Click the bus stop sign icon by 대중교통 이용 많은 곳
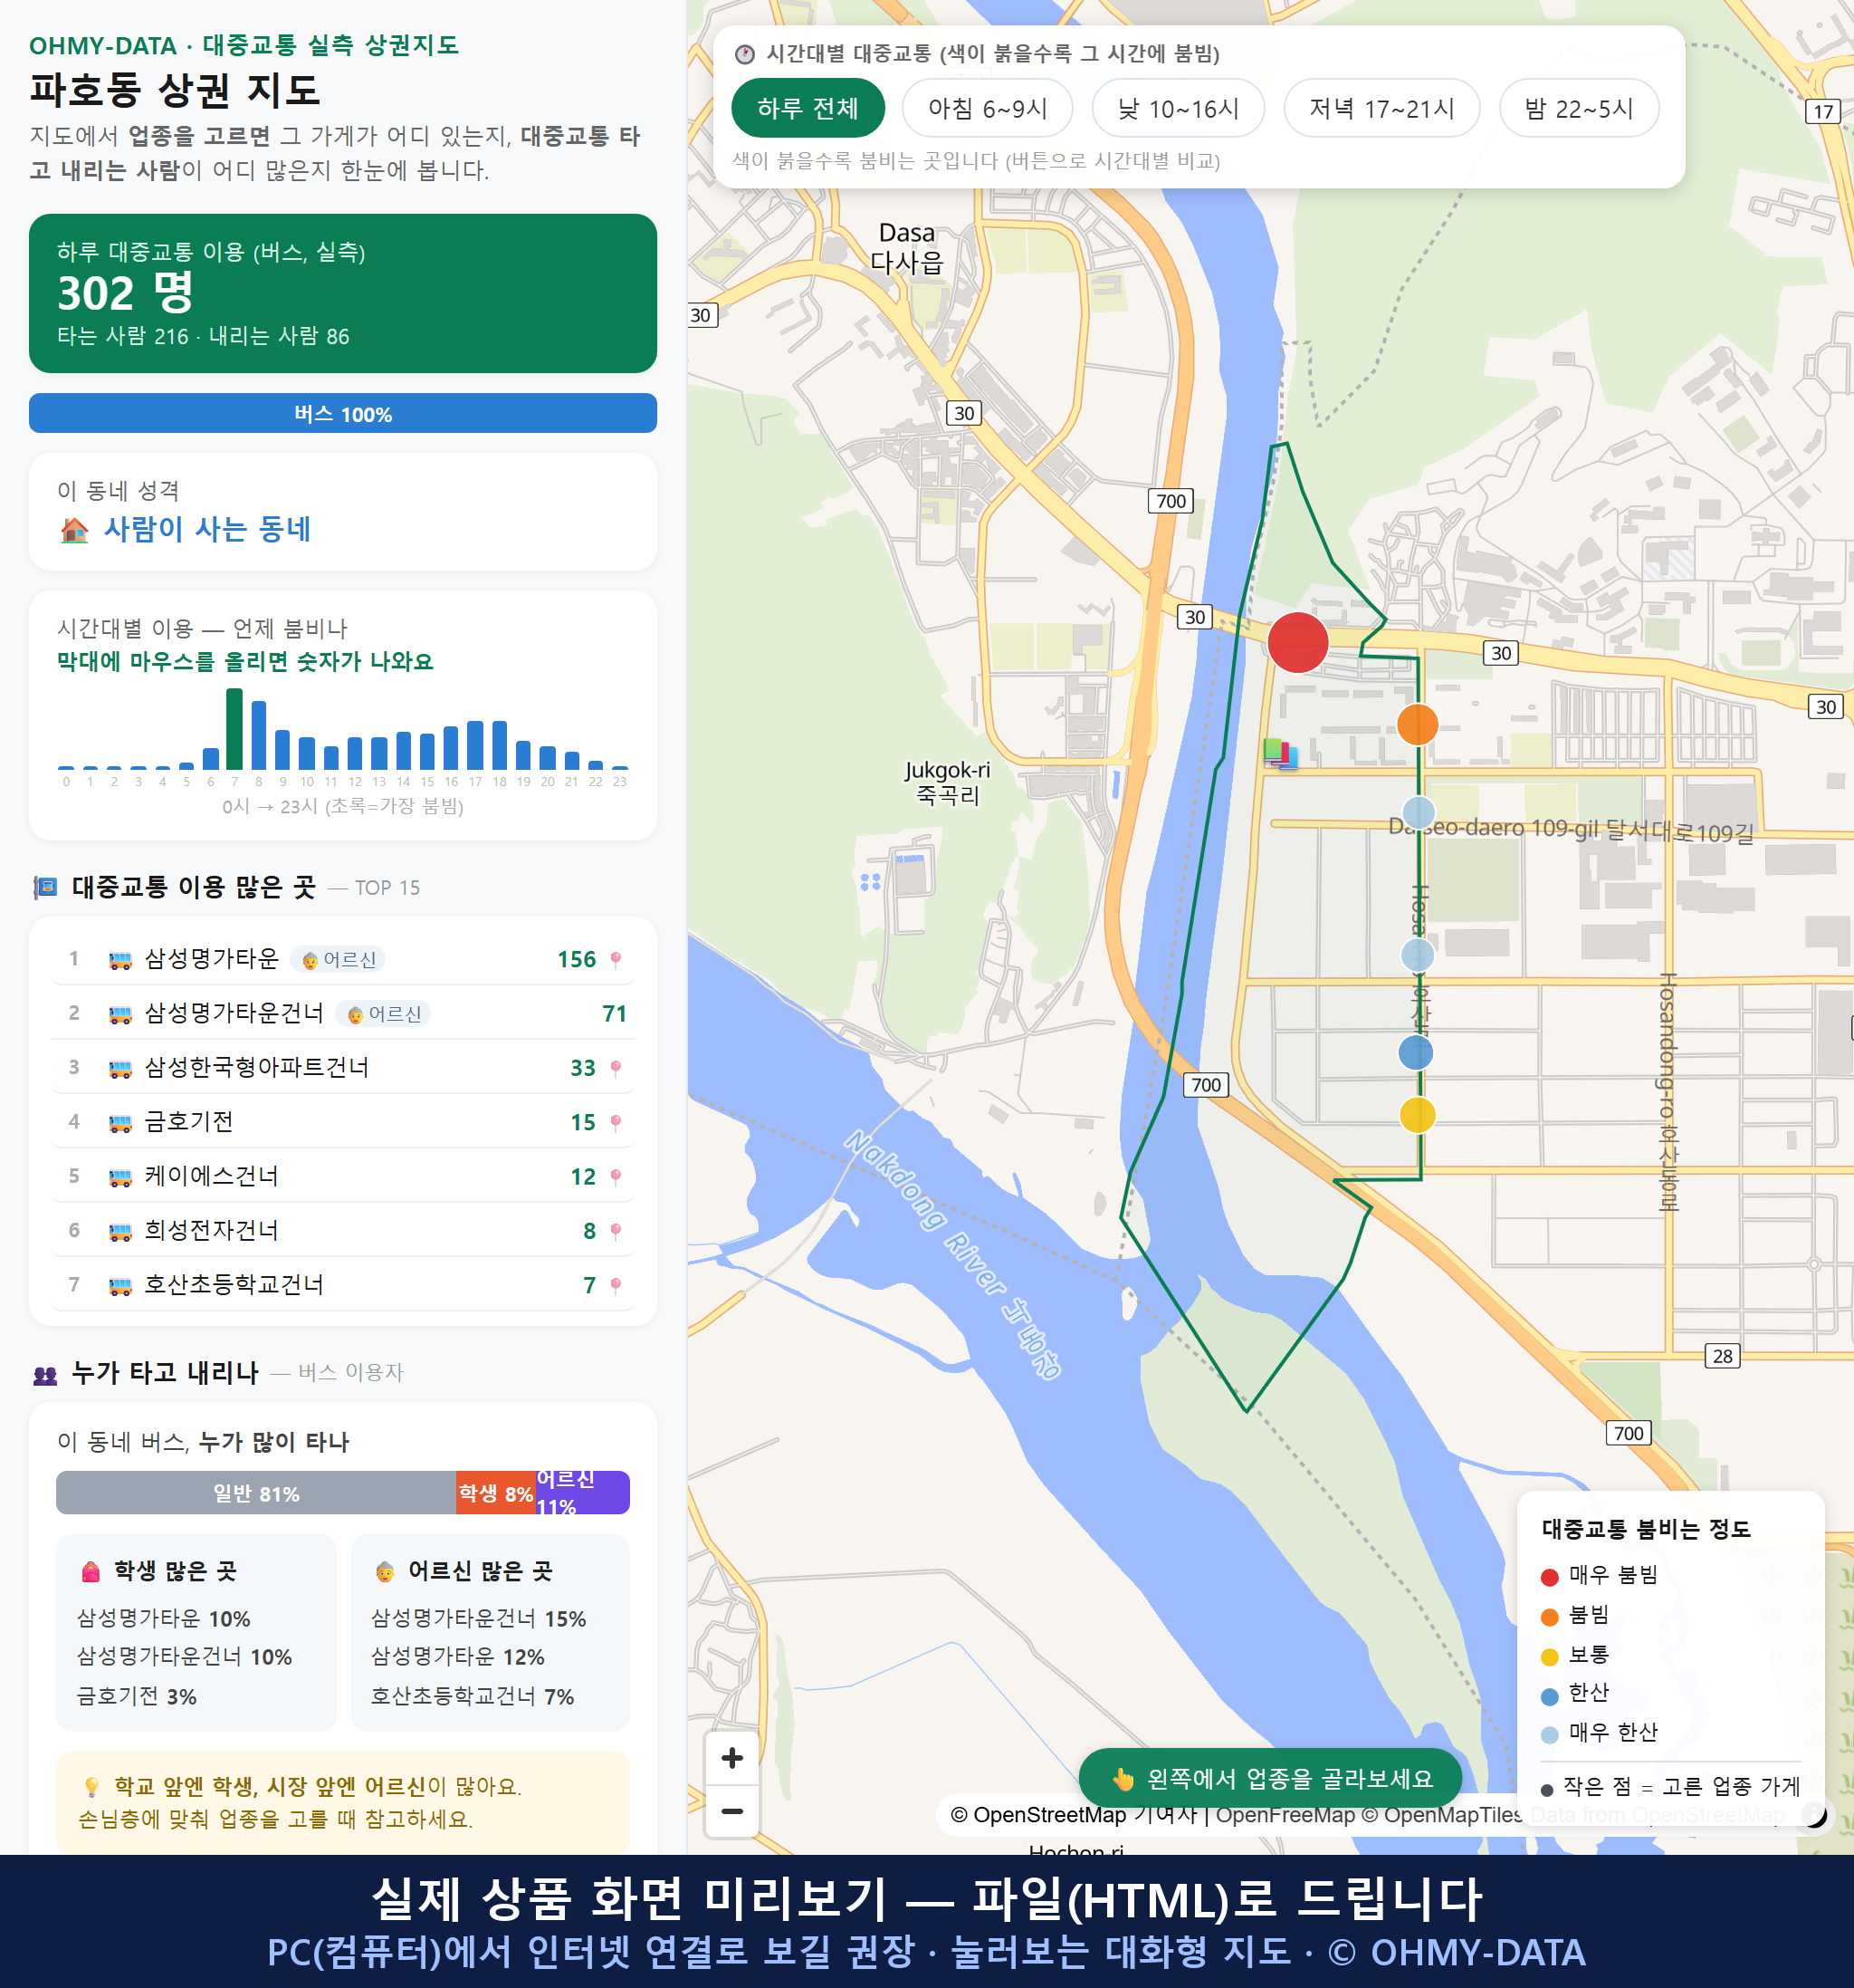This screenshot has width=1854, height=1988. point(45,887)
